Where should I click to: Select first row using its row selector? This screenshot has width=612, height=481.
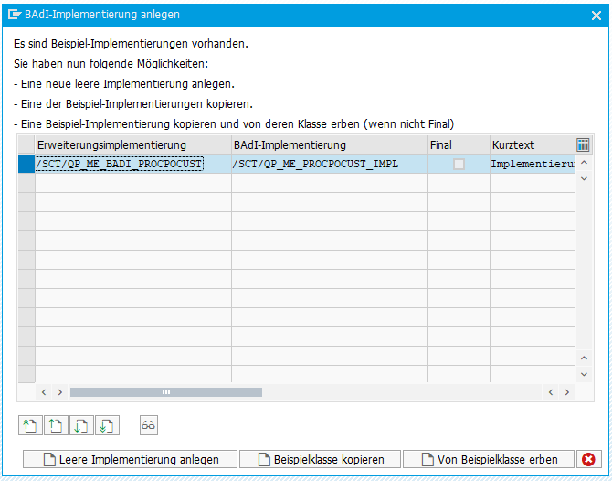26,164
